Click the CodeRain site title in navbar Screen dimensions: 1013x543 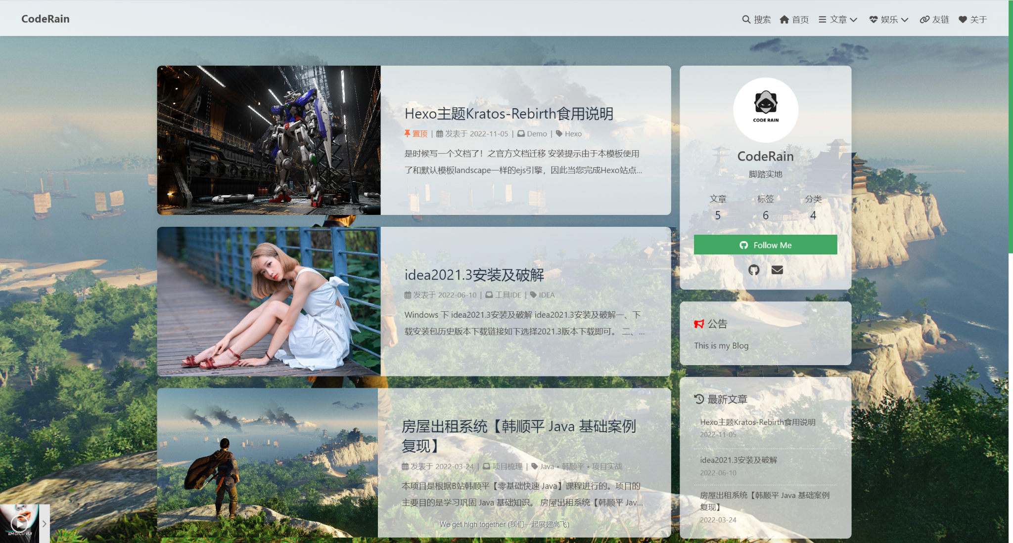[x=46, y=19]
